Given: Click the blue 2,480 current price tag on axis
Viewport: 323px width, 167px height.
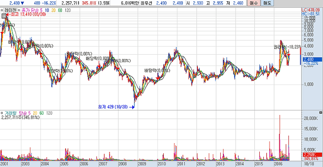Looking at the screenshot, I should coord(313,60).
